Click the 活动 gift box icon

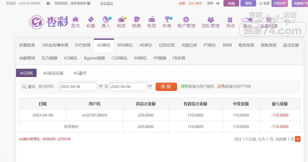coord(230,20)
